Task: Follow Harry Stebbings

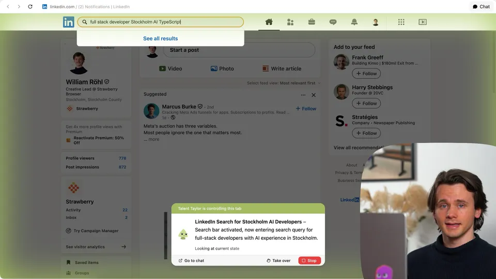Action: tap(366, 104)
